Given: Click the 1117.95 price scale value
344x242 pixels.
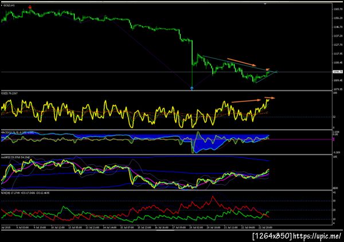Looking at the screenshot, I should (338, 54).
